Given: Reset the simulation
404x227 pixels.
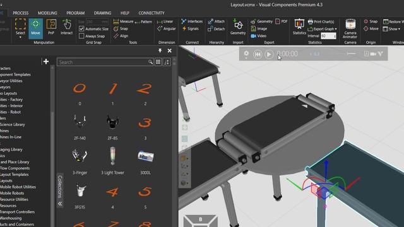Looking at the screenshot, I should (x=257, y=54).
